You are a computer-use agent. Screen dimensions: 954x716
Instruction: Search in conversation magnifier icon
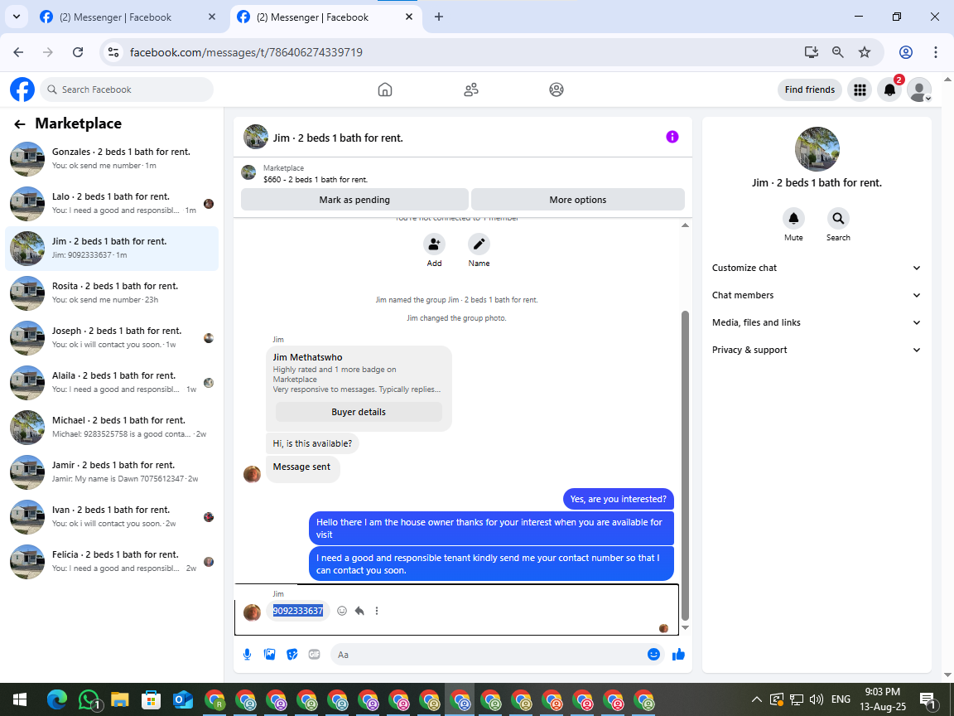pos(838,219)
